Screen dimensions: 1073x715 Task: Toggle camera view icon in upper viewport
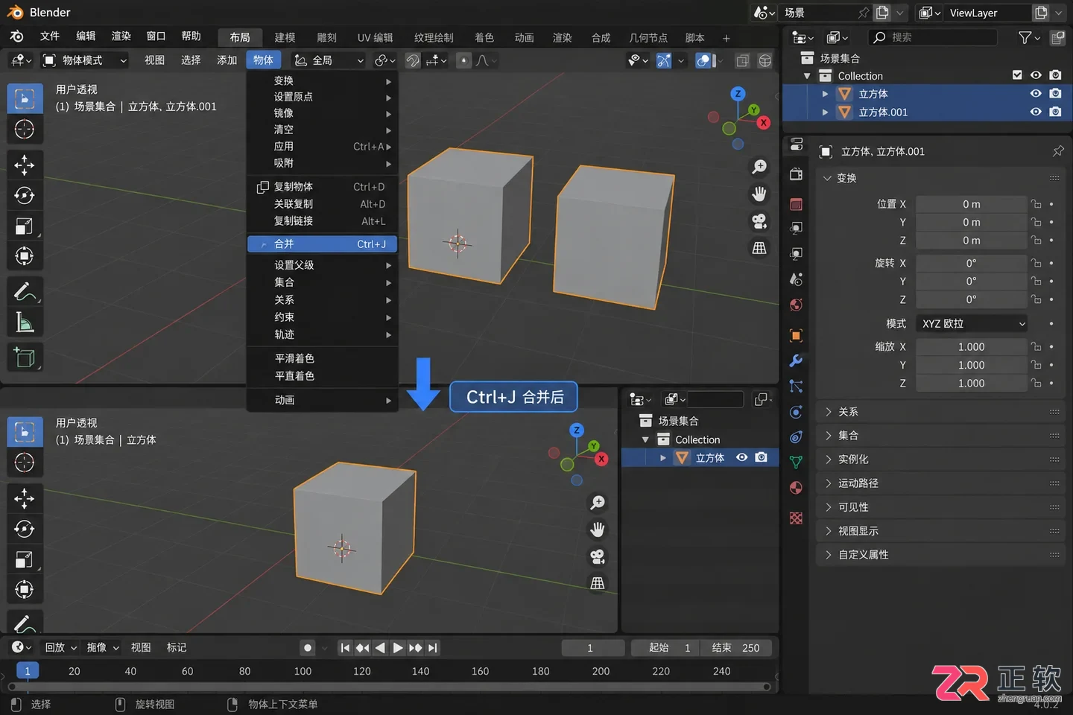coord(759,221)
